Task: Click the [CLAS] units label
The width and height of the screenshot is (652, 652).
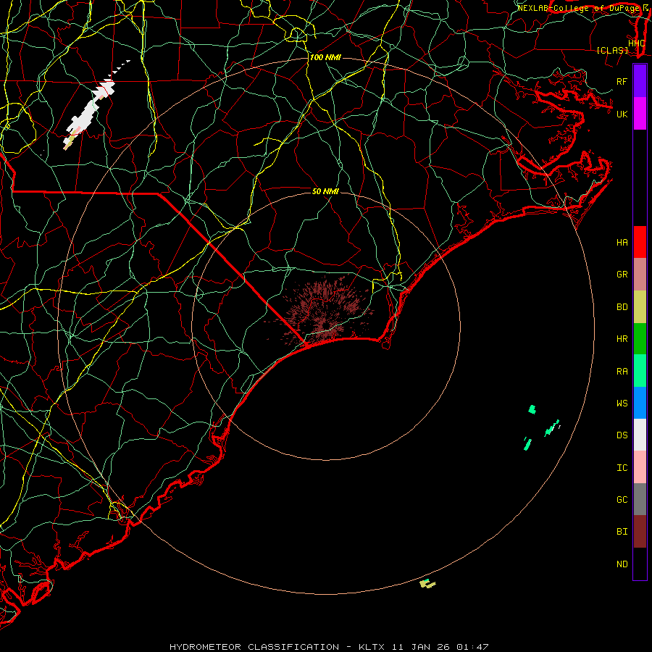Action: pos(612,51)
